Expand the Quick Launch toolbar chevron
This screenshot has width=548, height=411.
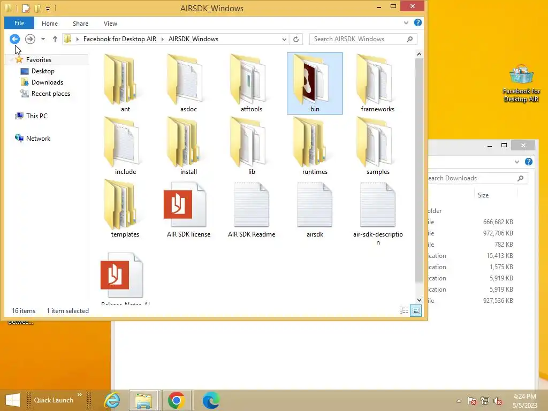[x=80, y=395]
